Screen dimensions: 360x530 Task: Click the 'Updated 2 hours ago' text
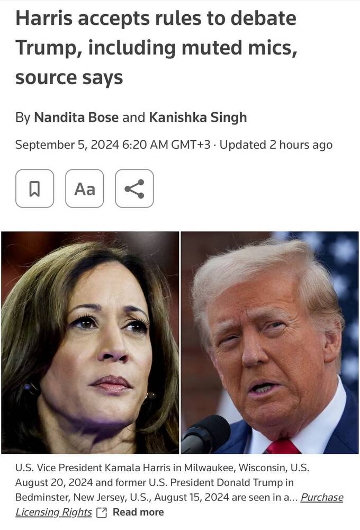click(276, 145)
